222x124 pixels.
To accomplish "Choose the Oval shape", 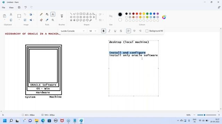I will [78, 14].
